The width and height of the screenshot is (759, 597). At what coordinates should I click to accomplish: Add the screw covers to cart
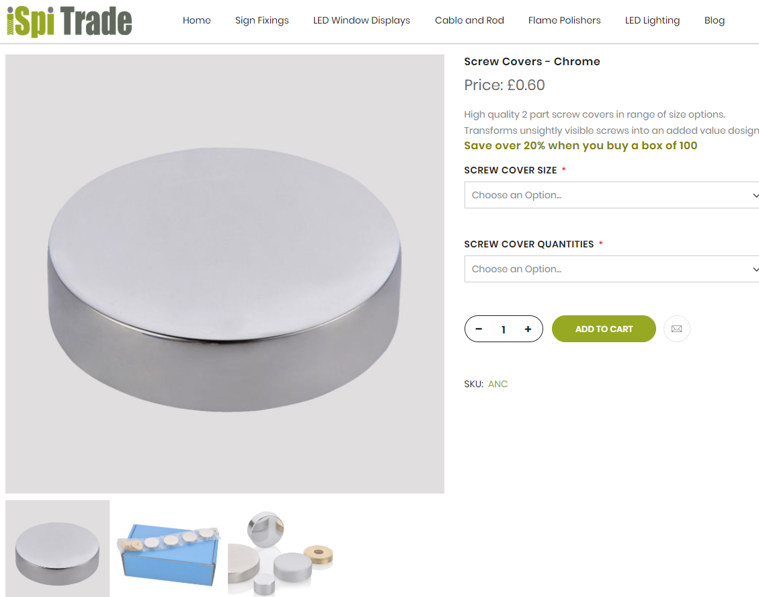(604, 329)
